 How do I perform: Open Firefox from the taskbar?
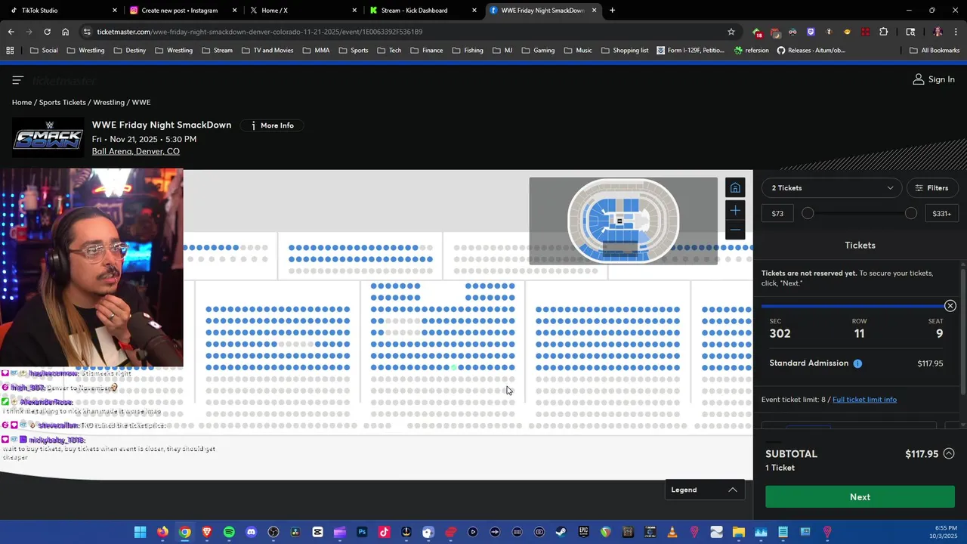pyautogui.click(x=162, y=532)
